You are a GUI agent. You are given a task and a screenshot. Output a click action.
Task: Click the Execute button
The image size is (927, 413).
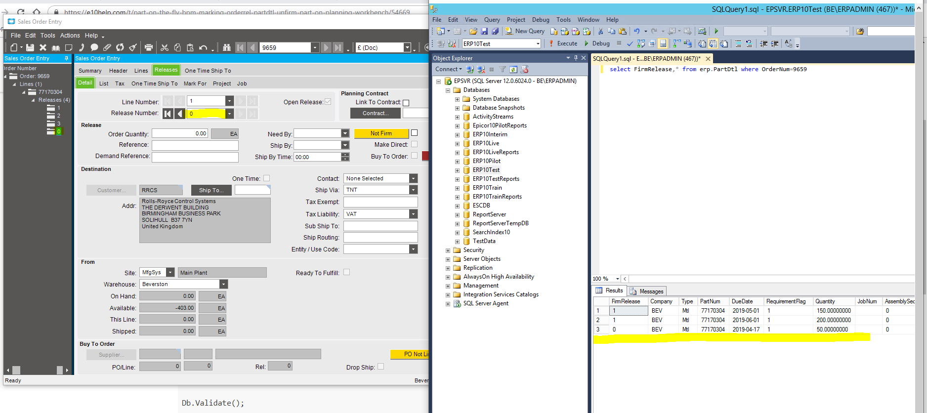(563, 43)
